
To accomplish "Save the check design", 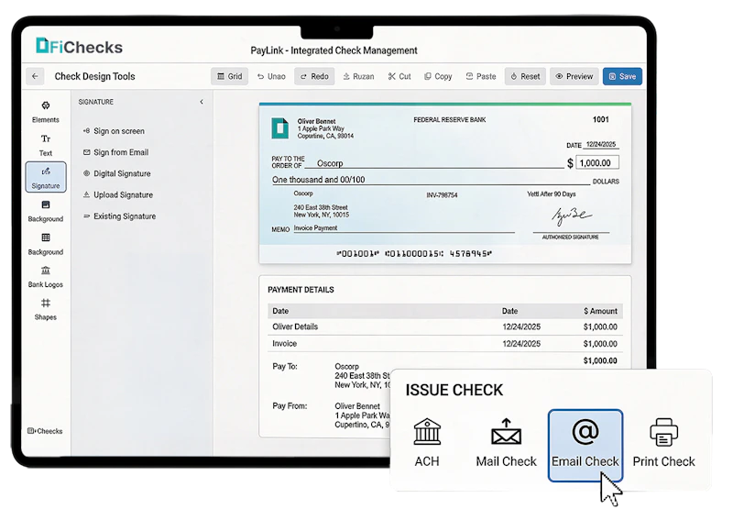I will (x=622, y=76).
